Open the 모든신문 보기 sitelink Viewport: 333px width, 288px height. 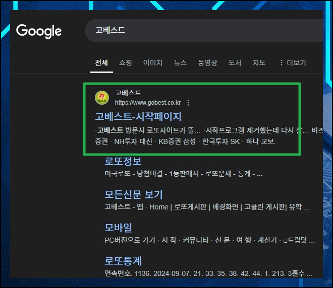pos(134,194)
